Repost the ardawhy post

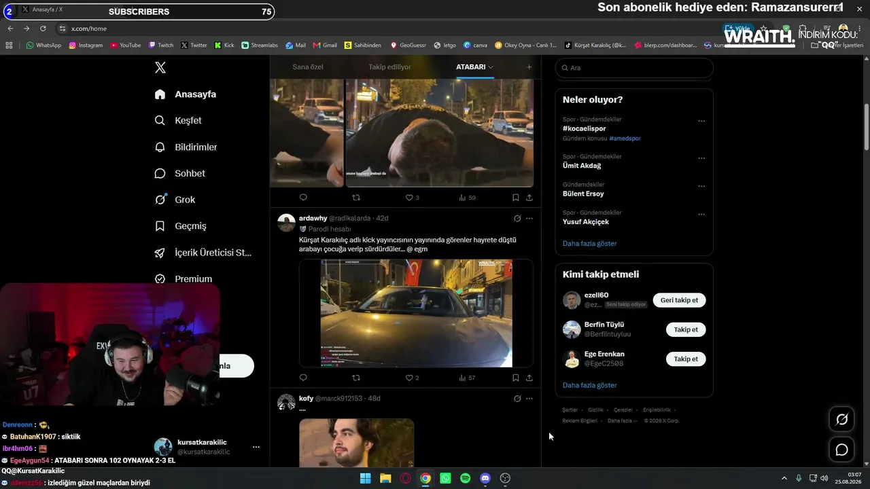355,378
